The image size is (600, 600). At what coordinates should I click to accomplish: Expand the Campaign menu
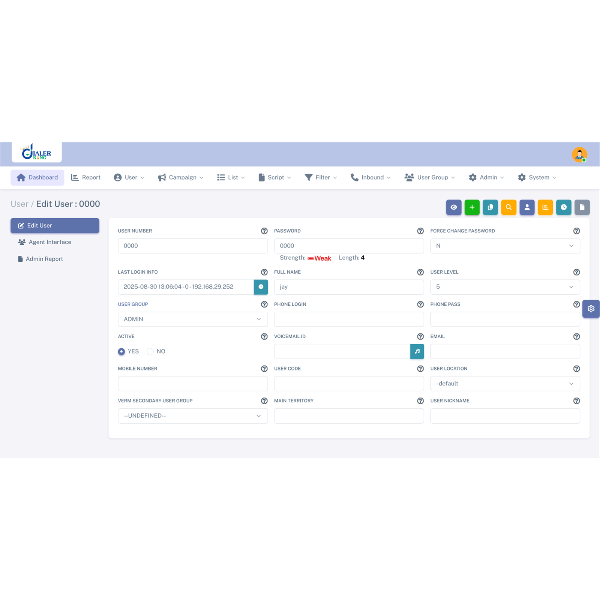pyautogui.click(x=181, y=177)
